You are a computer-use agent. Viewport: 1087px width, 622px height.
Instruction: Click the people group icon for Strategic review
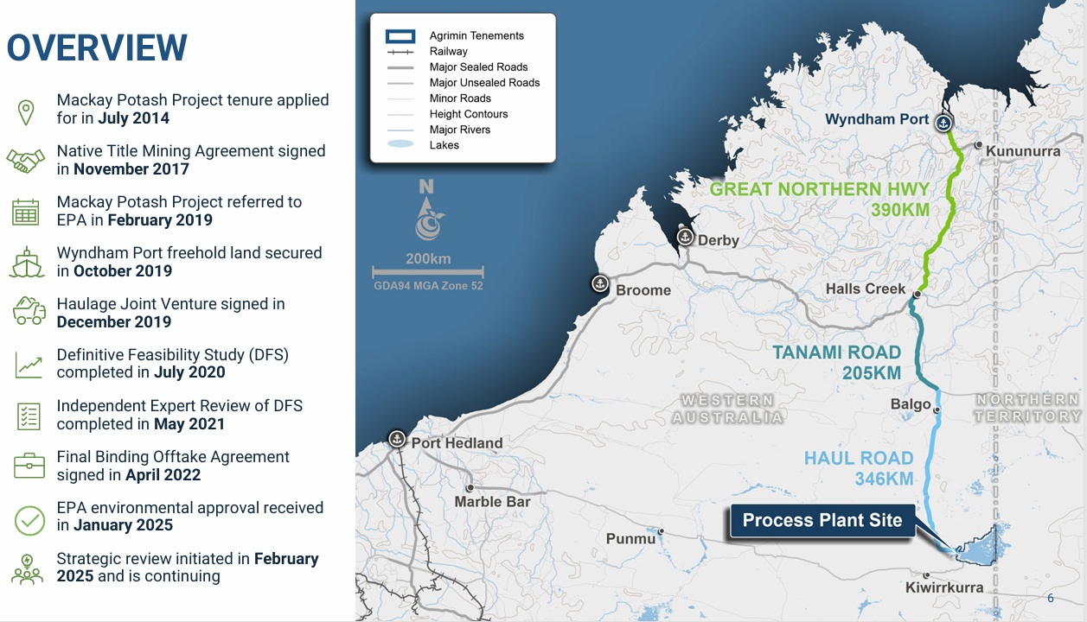(x=27, y=568)
